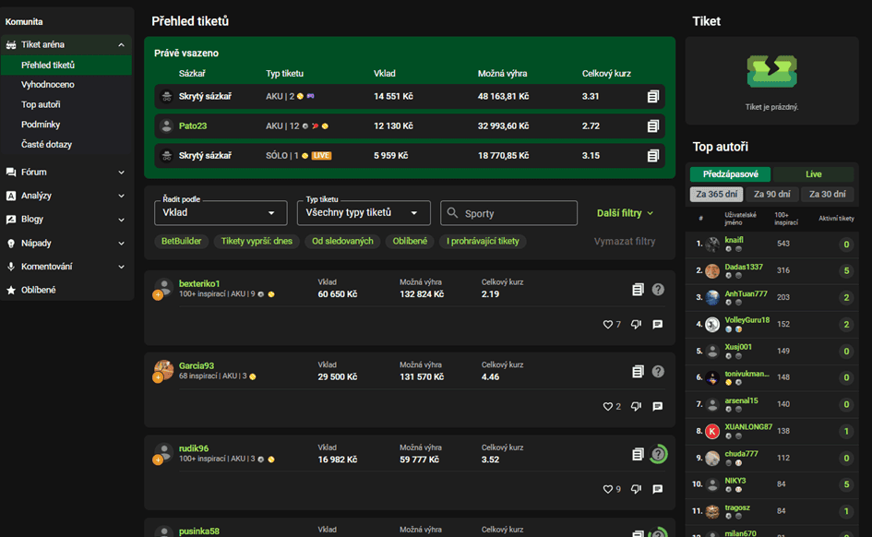Copy Pato23's ticket
This screenshot has height=537, width=872.
click(653, 126)
